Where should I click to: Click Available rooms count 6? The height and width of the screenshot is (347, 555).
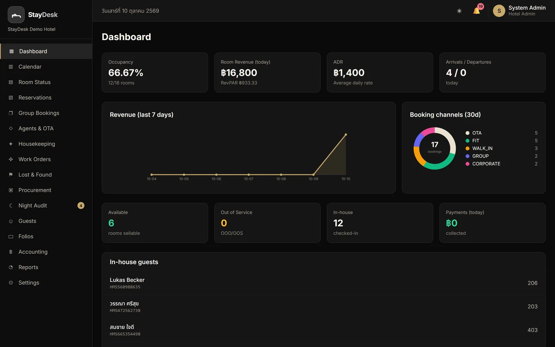click(x=111, y=223)
